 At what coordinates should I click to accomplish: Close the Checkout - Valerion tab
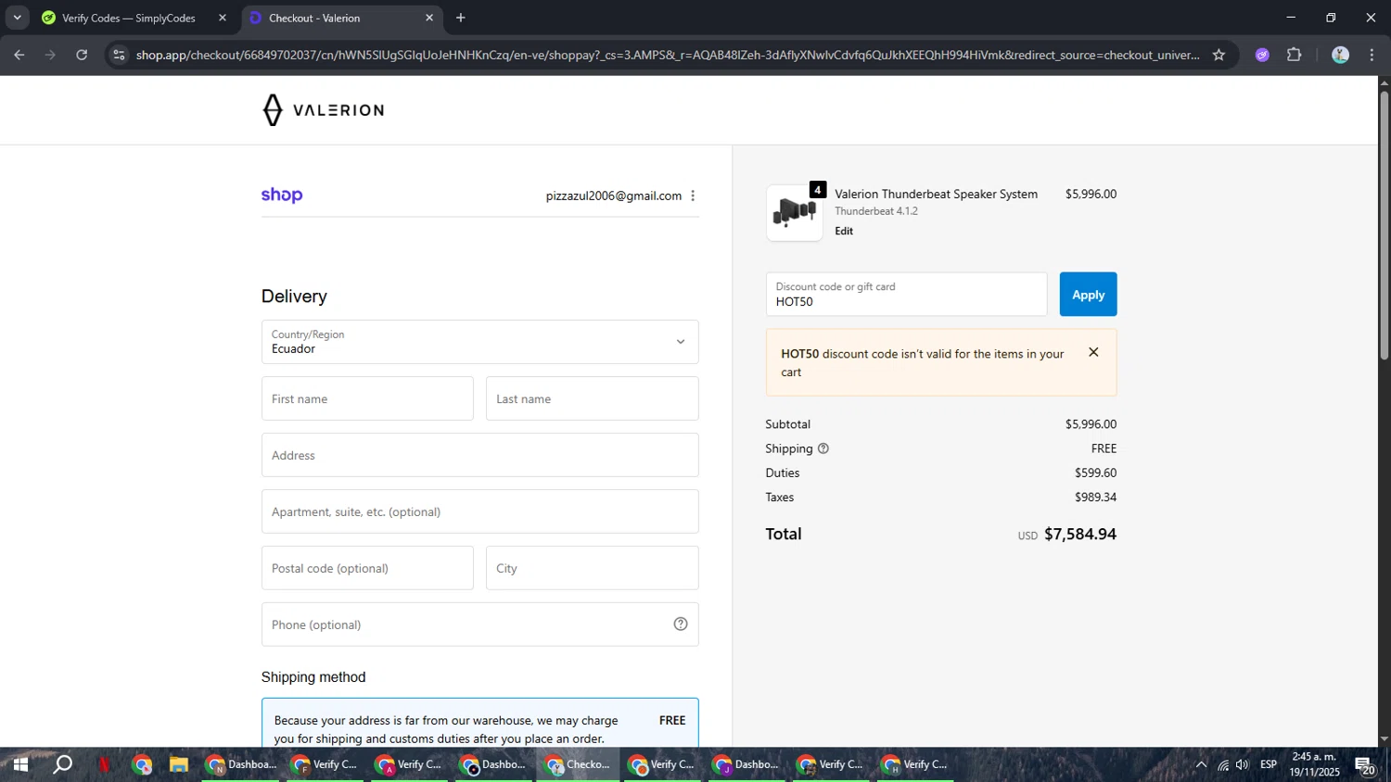click(x=429, y=18)
